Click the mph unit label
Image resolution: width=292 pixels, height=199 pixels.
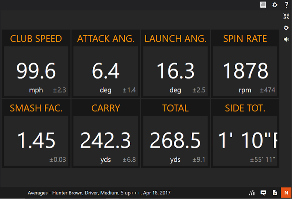pos(36,90)
